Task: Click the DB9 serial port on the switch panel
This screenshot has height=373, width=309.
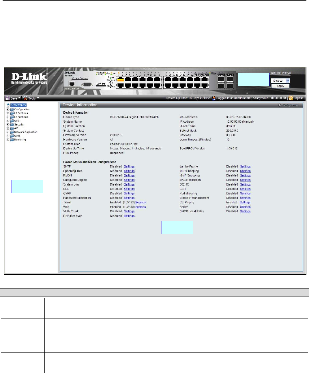Action: (87, 85)
